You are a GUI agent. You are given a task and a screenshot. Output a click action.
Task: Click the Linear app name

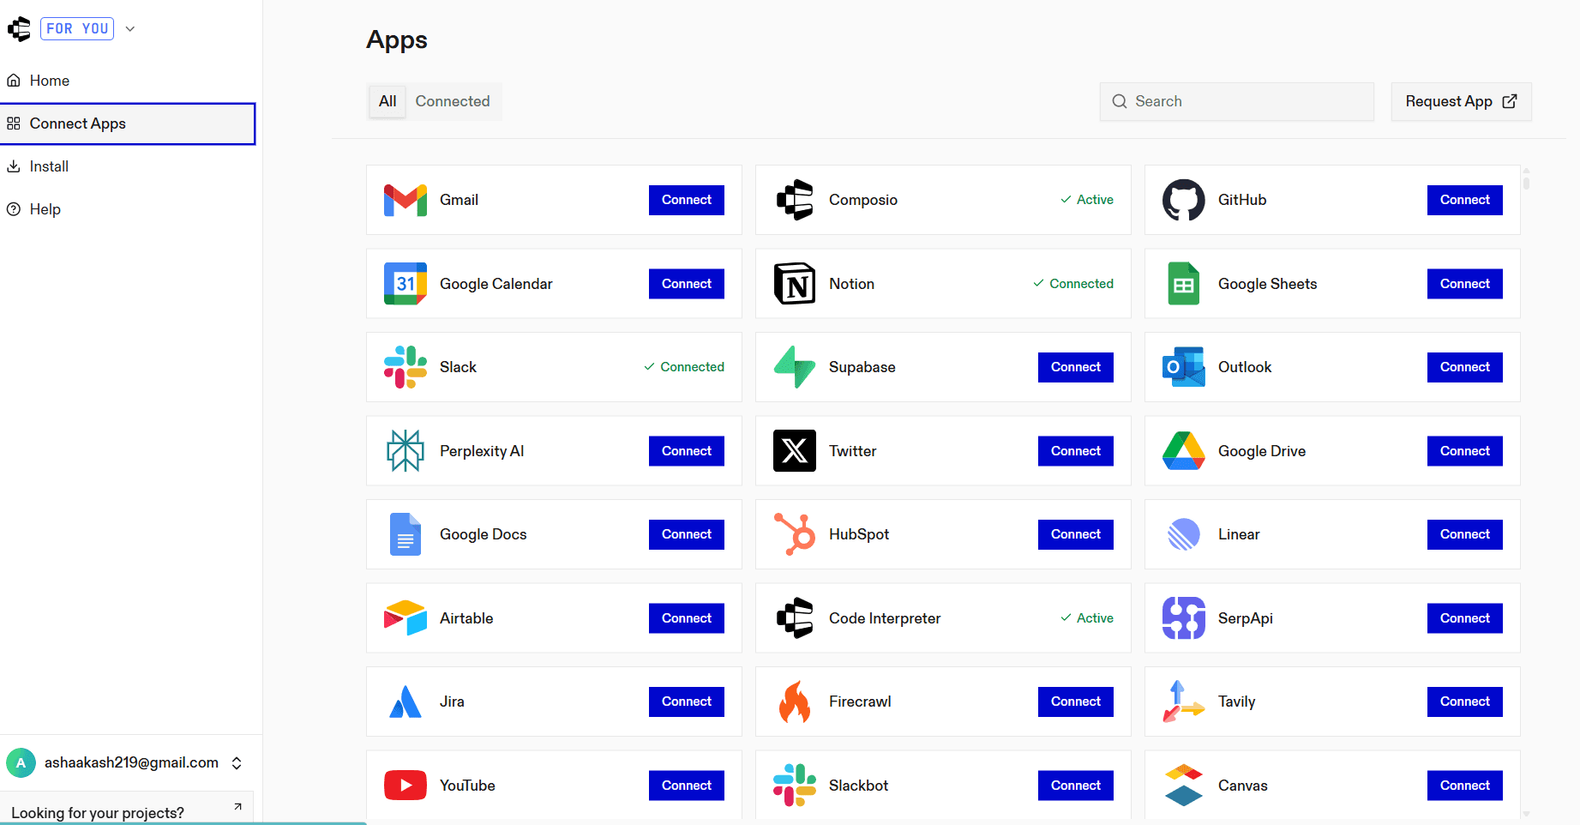[1239, 534]
